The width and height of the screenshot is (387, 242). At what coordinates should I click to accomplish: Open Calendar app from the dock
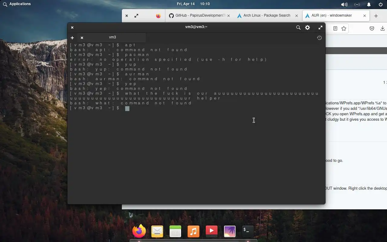click(175, 231)
